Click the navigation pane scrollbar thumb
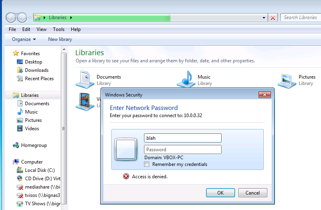 click(64, 129)
